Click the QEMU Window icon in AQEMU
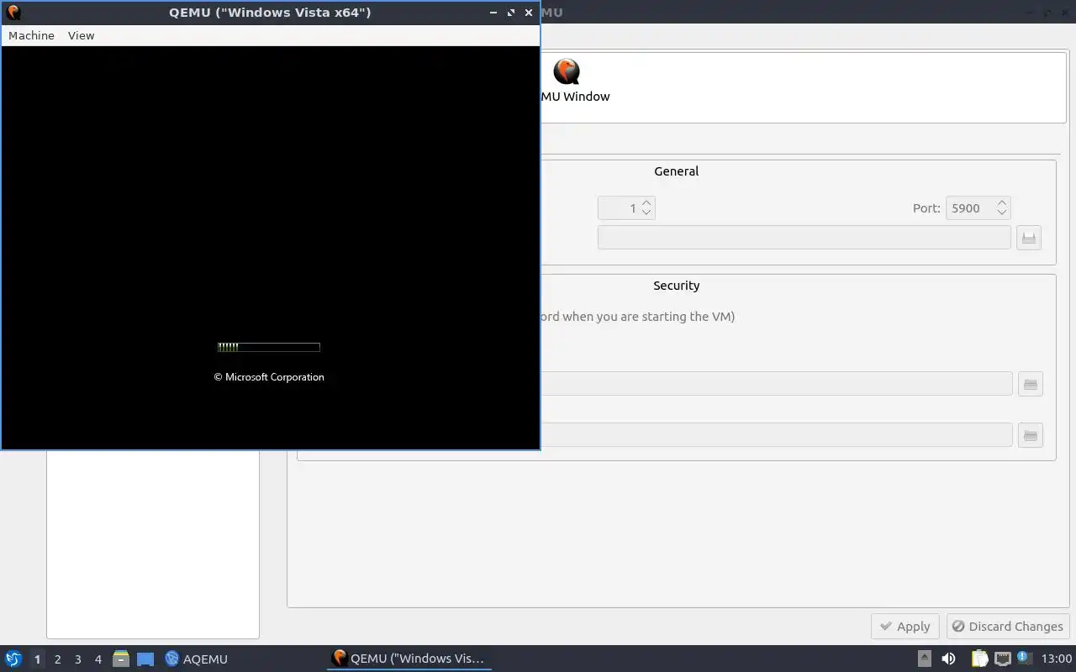The width and height of the screenshot is (1076, 672). click(567, 71)
